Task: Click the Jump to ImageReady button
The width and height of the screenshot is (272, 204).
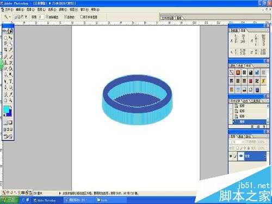Action: coord(8,136)
